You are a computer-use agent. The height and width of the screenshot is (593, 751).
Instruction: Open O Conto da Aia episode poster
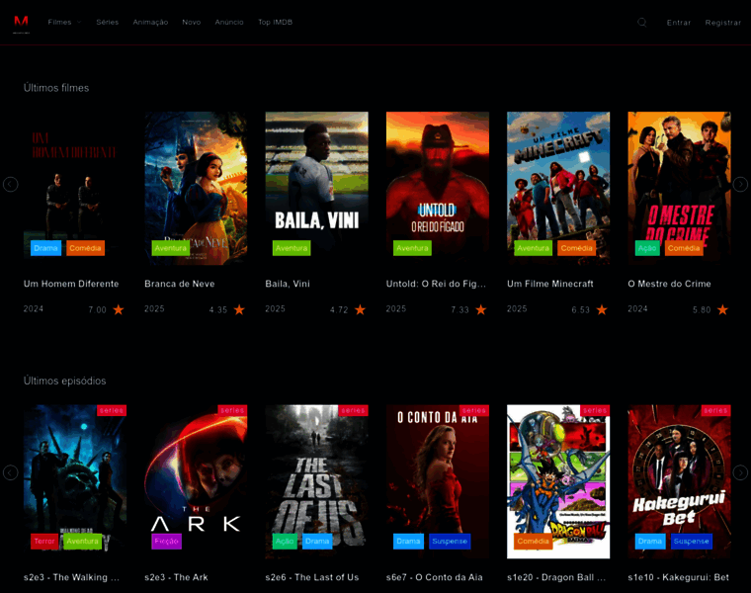[x=438, y=481]
